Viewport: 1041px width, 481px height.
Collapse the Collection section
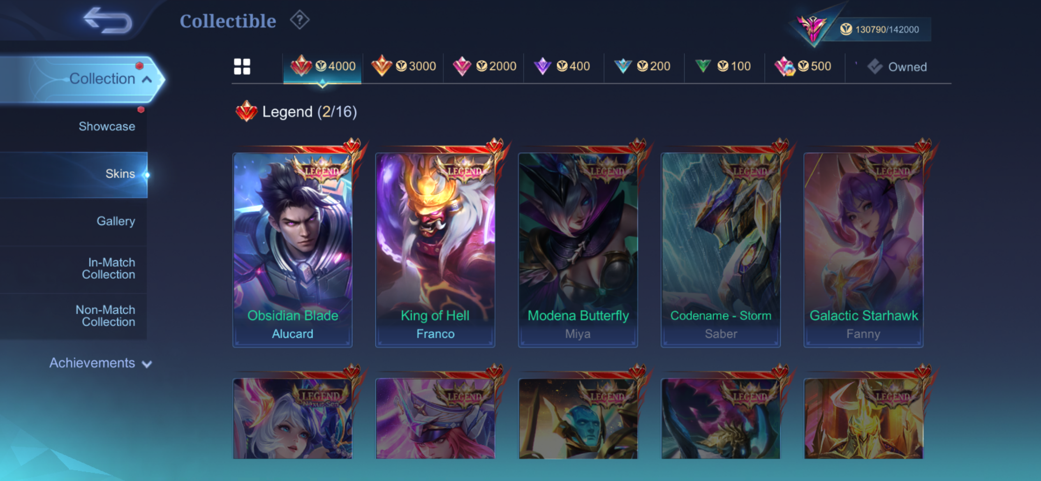pos(82,79)
